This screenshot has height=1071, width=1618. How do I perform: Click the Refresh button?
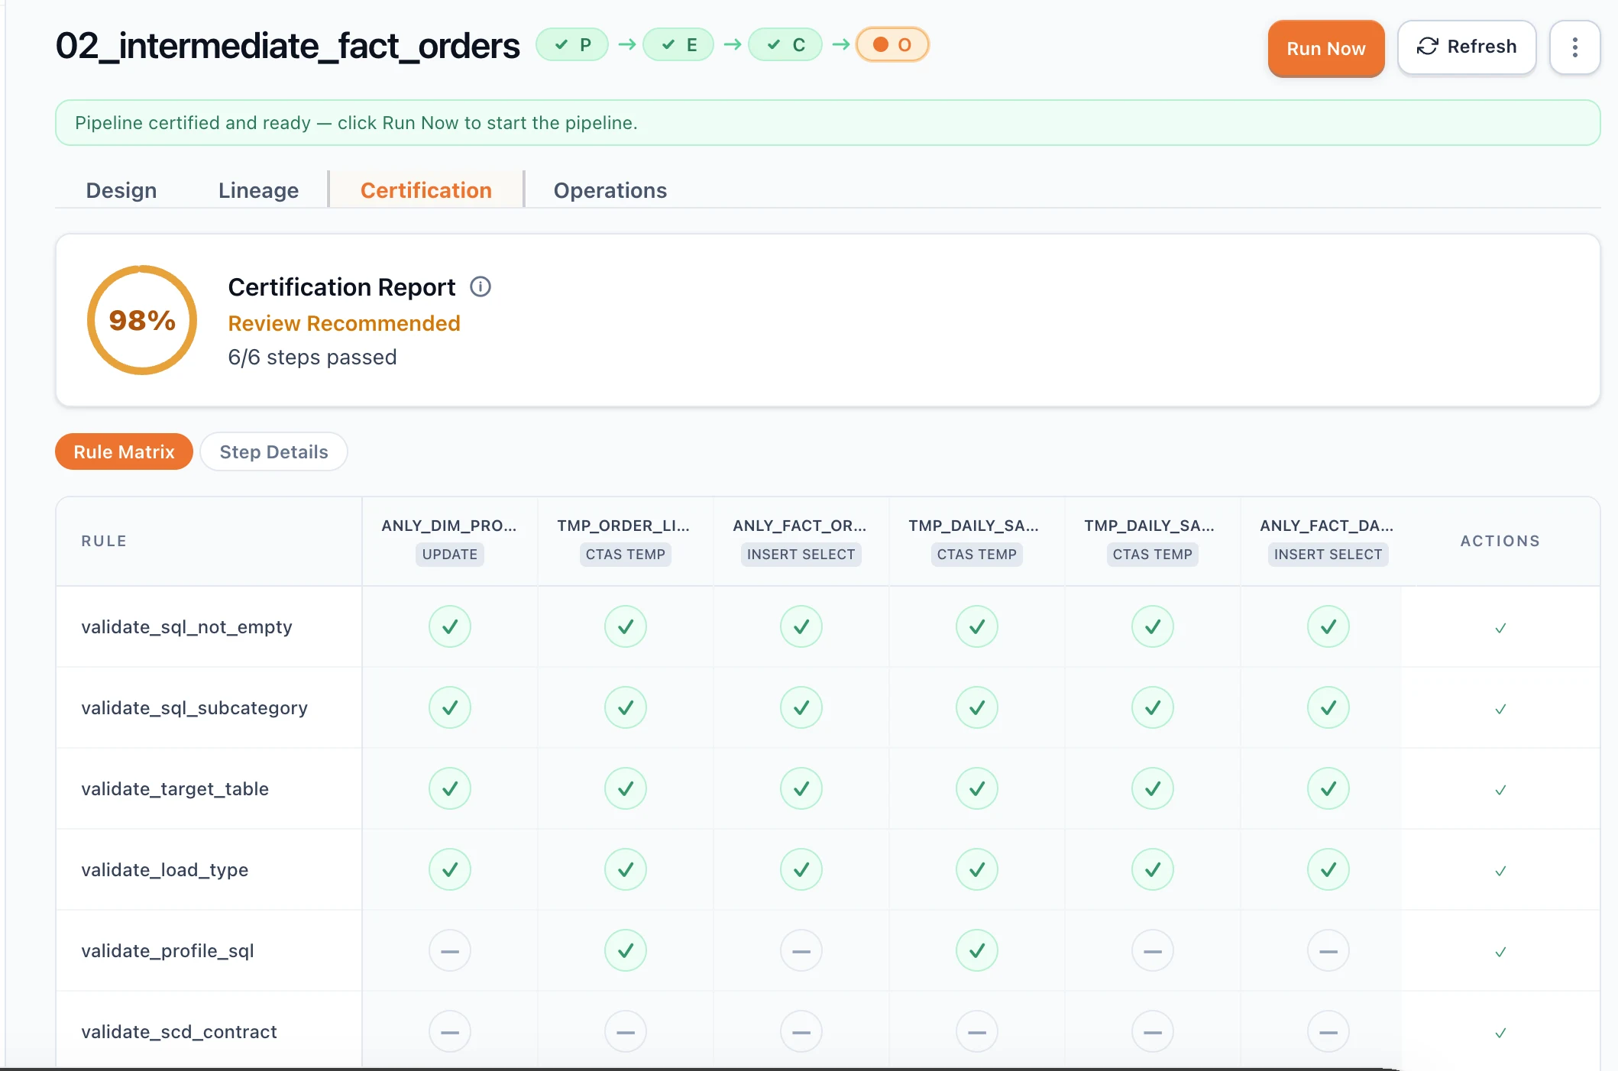pos(1467,47)
